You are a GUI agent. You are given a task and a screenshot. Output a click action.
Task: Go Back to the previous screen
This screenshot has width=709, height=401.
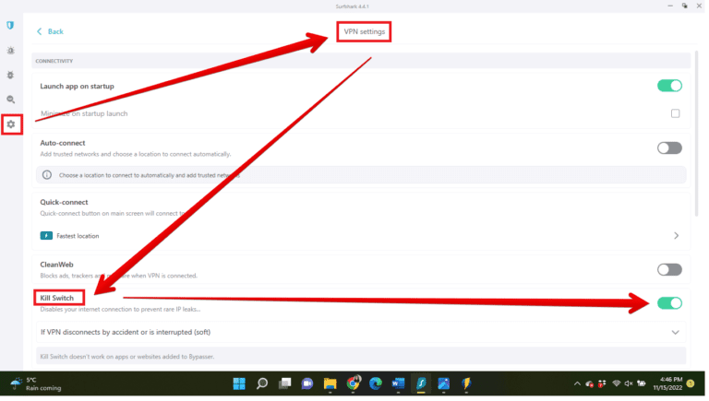(50, 31)
